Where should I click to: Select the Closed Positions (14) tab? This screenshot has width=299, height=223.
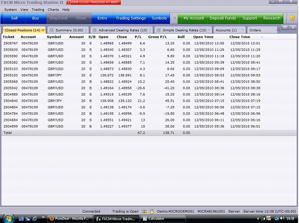(22, 30)
